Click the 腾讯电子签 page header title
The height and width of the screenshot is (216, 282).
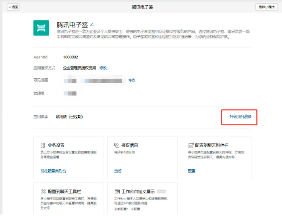143,7
